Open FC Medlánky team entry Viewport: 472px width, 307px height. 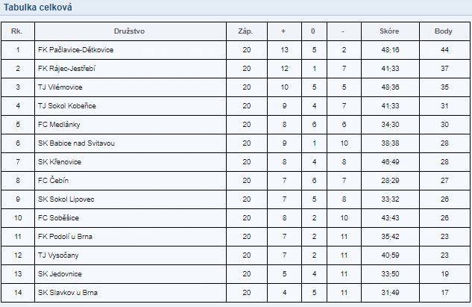pos(59,125)
